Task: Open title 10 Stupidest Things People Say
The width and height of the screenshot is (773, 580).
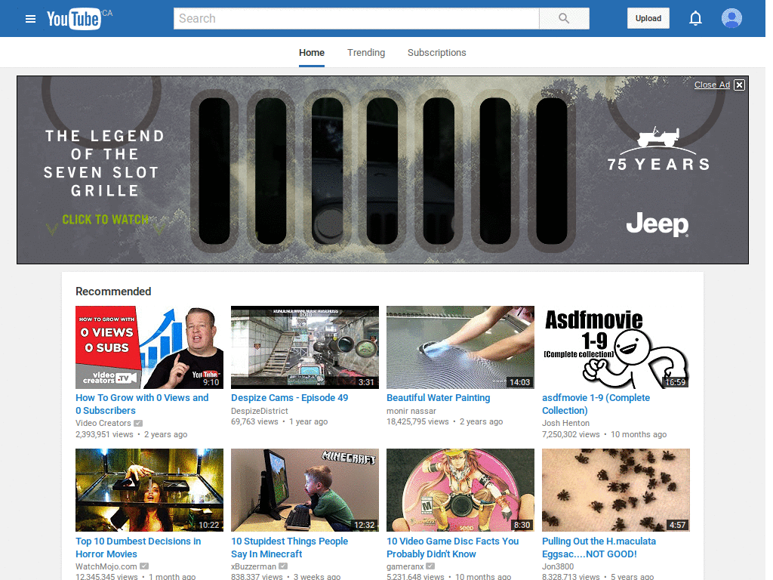Action: 289,548
